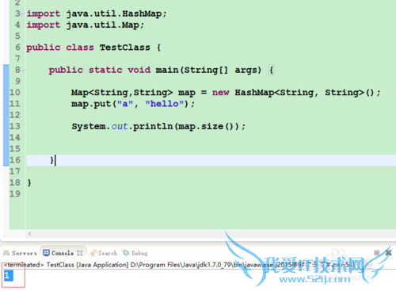Collapse the main method fold marker at line 8
This screenshot has height=291, width=396.
[23, 70]
